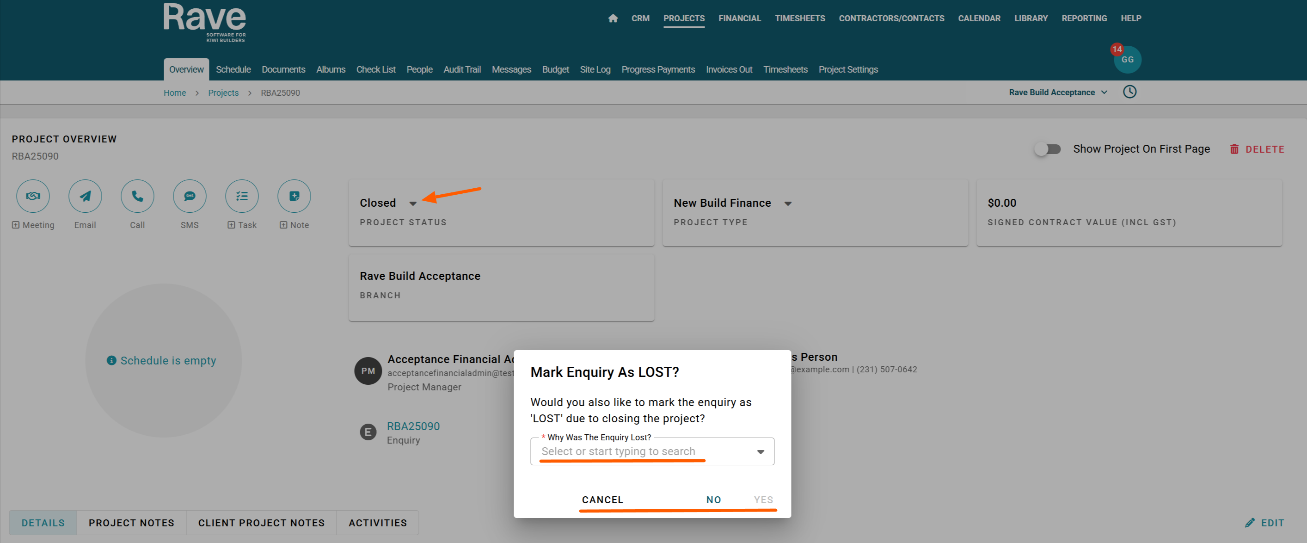Toggle Show Project On First Page
1307x543 pixels.
pos(1048,149)
